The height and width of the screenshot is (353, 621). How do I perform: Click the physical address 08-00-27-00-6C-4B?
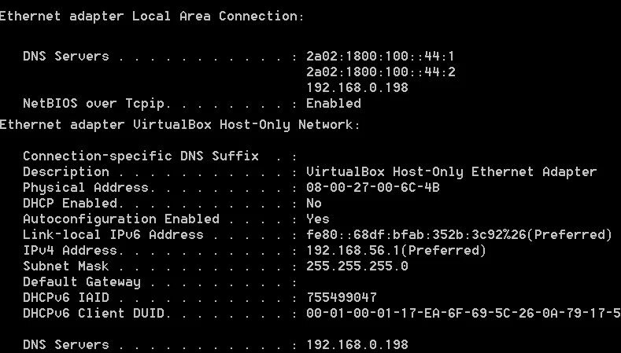coord(372,188)
